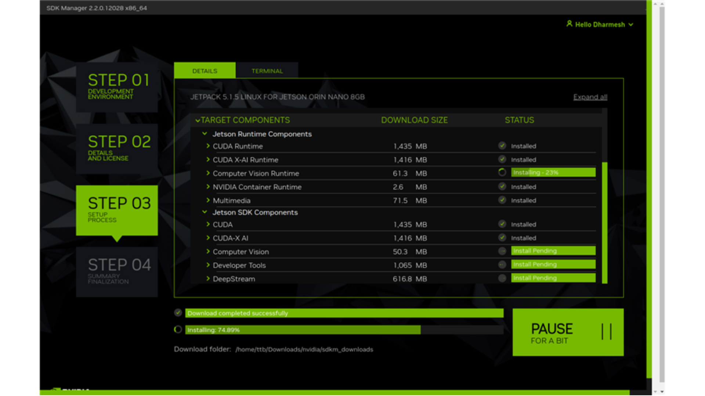Screen dimensions: 705x396
Task: Open the Hello Dharmesh account dropdown
Action: click(631, 25)
